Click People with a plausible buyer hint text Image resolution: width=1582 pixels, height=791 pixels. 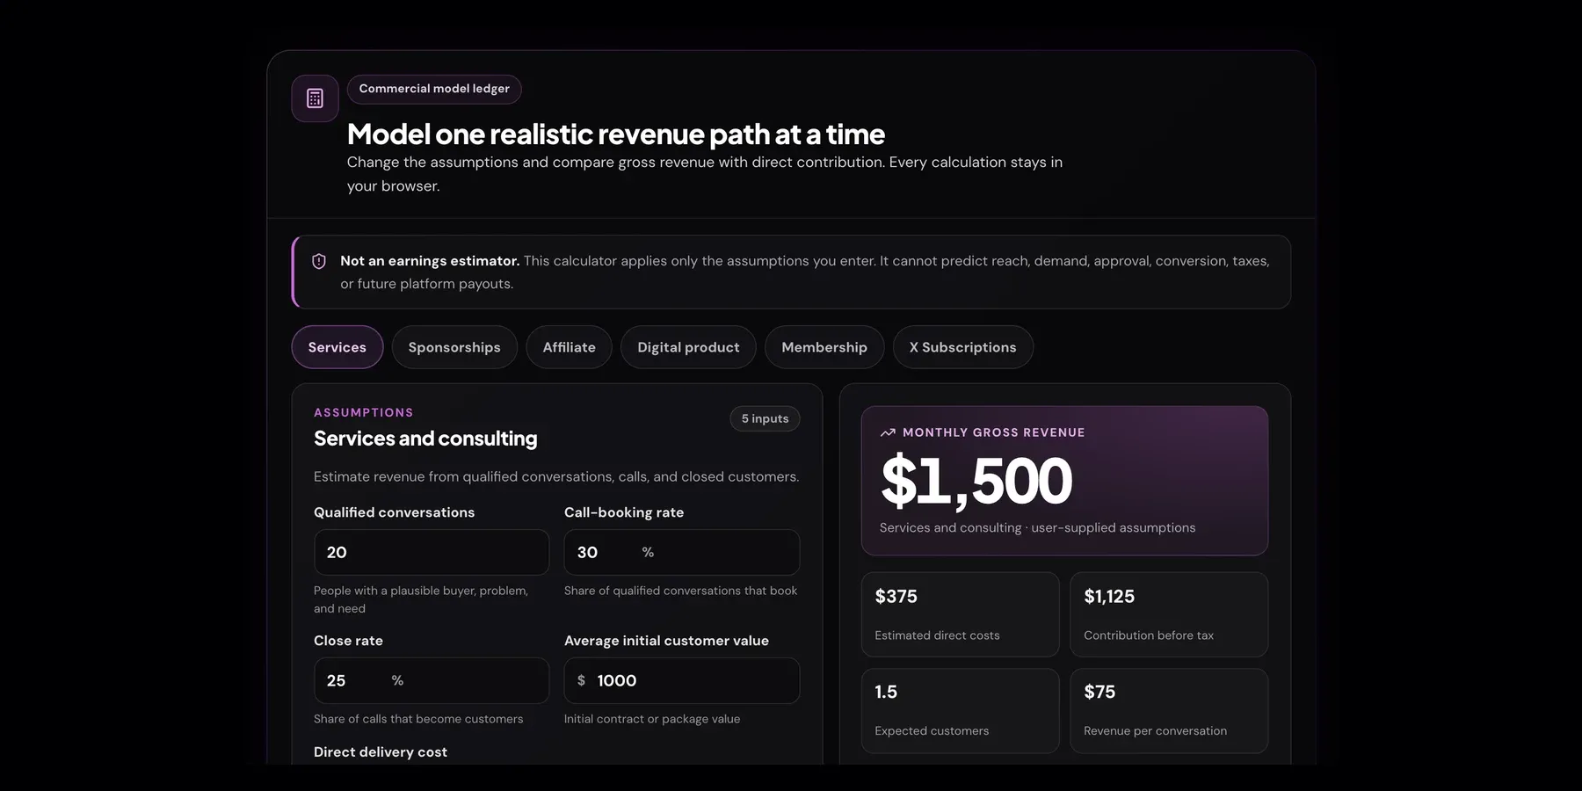coord(421,599)
